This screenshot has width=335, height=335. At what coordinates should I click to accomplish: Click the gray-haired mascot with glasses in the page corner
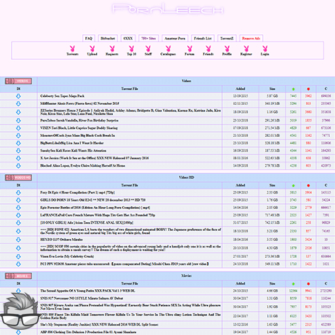(x=19, y=311)
